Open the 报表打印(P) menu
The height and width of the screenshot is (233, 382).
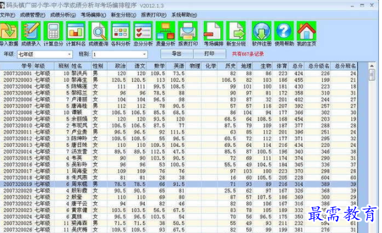[154, 15]
